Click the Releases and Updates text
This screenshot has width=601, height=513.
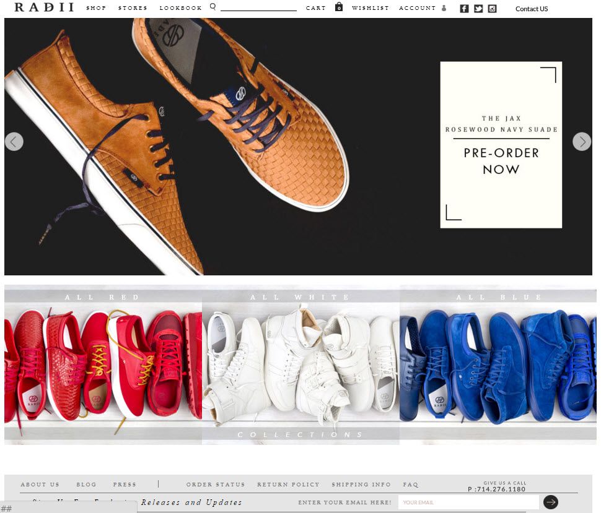191,502
